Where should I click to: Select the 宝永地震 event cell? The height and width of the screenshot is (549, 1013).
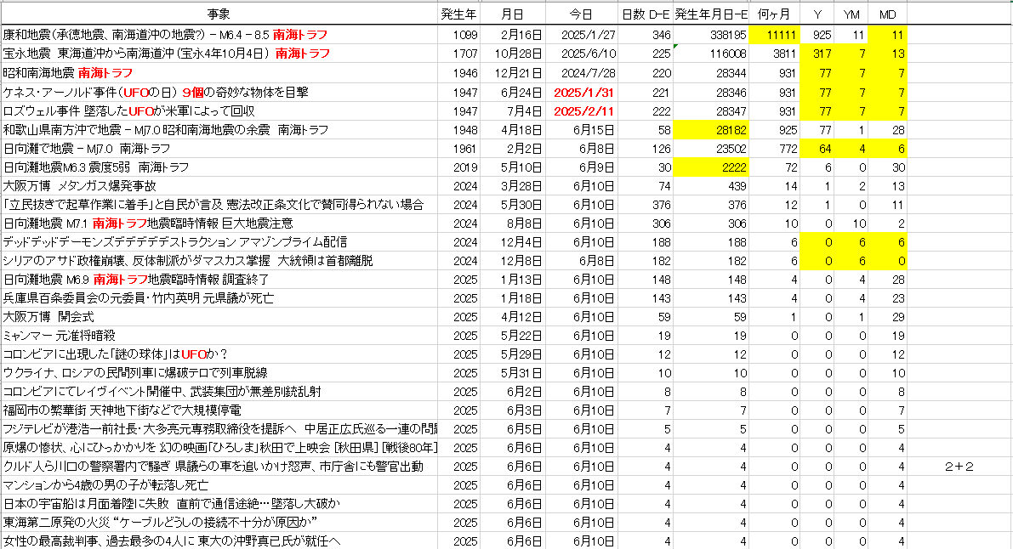(219, 53)
